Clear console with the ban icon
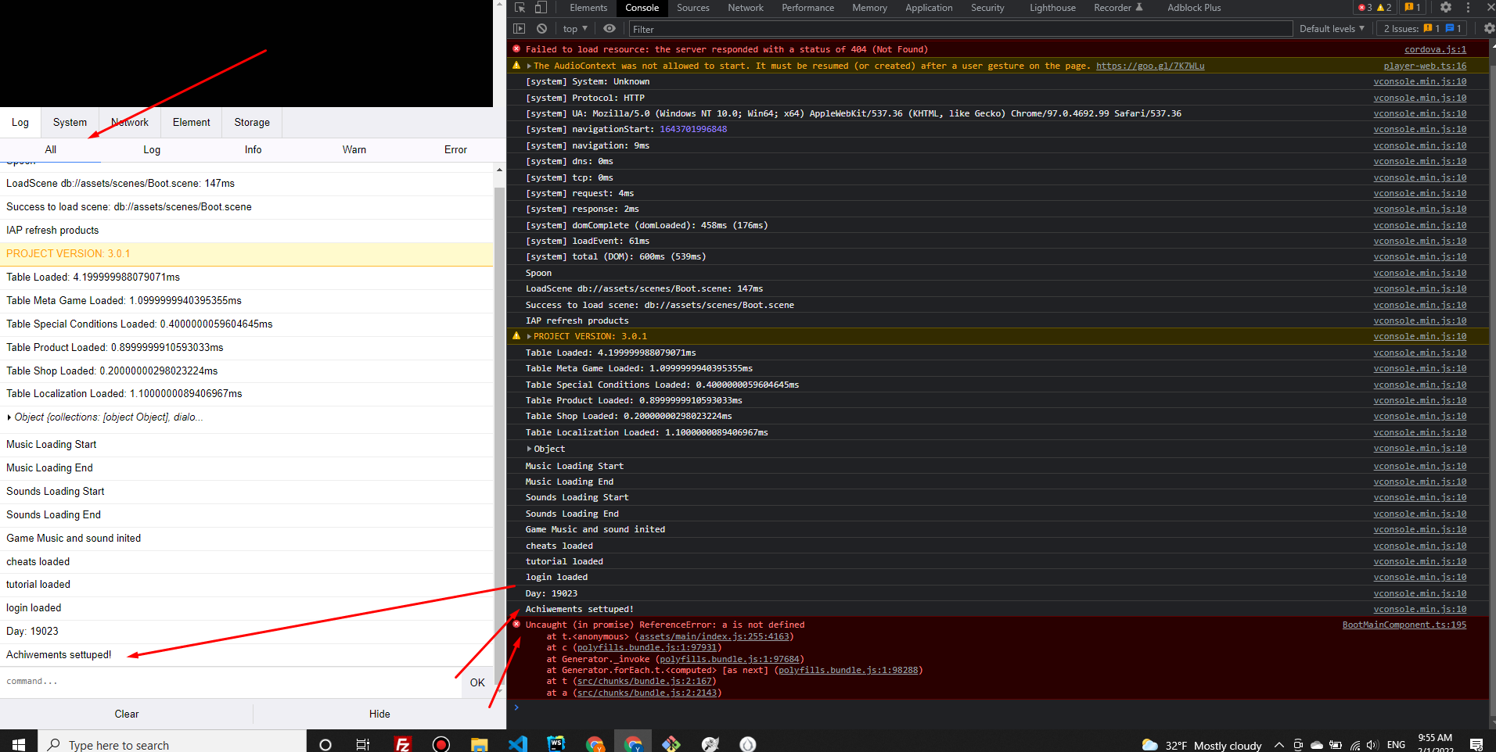The height and width of the screenshot is (752, 1496). [x=541, y=29]
